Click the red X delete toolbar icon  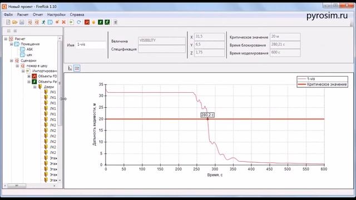click(x=64, y=22)
